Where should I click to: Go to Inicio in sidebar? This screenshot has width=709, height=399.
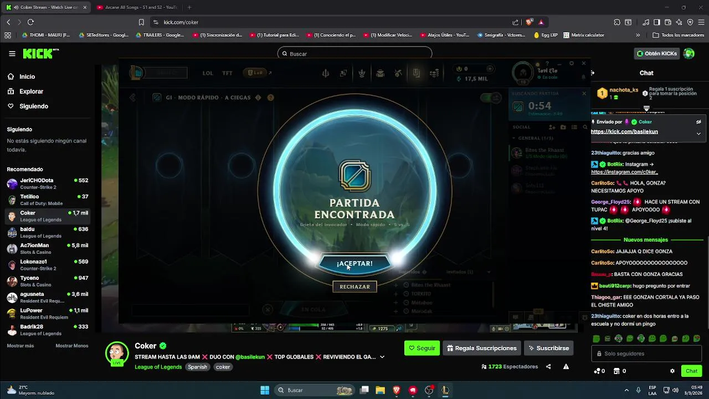tap(27, 76)
